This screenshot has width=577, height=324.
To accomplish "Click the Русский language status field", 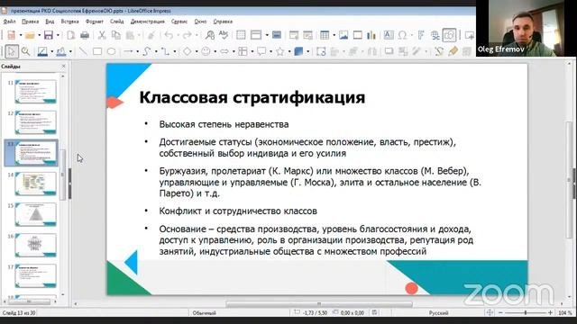I will [439, 313].
